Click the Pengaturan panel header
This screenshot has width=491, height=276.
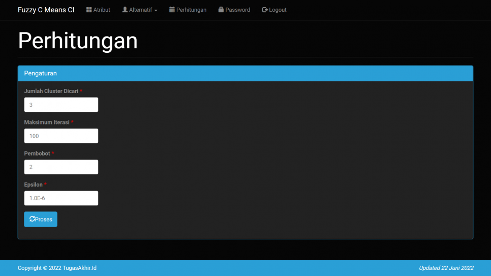(245, 73)
